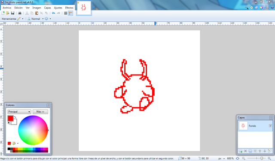This screenshot has width=275, height=161.
Task: Open Help with the blue question mark icon
Action: (272, 8)
